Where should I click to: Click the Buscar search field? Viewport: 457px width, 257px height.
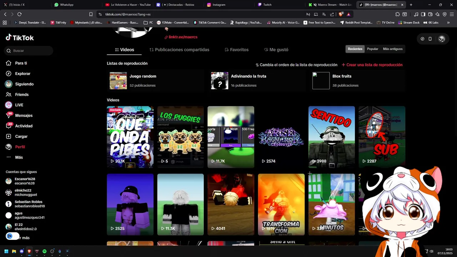[29, 51]
